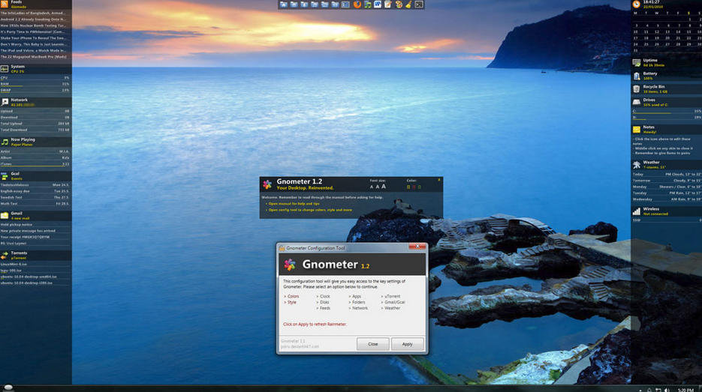702x392 pixels.
Task: Open the uTorrent option in Configuration Tool
Action: point(391,296)
